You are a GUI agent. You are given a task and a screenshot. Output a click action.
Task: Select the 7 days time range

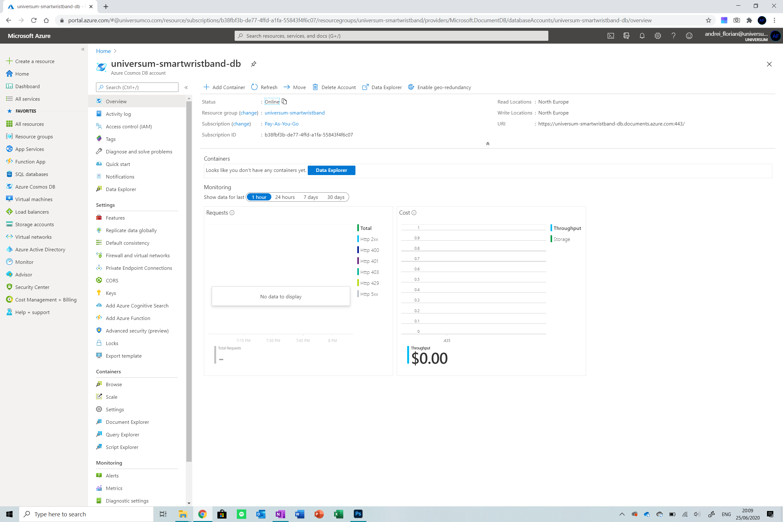310,197
